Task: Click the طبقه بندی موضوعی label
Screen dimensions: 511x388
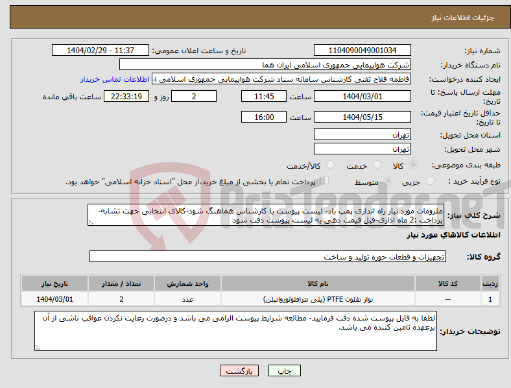Action: tap(466, 165)
